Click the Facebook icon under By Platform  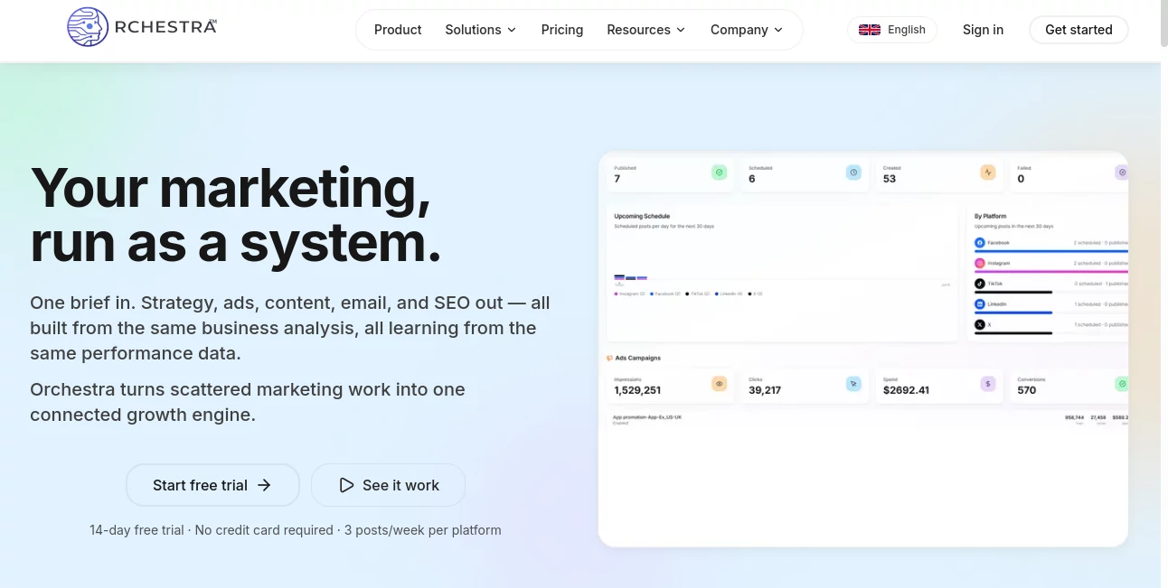[979, 243]
